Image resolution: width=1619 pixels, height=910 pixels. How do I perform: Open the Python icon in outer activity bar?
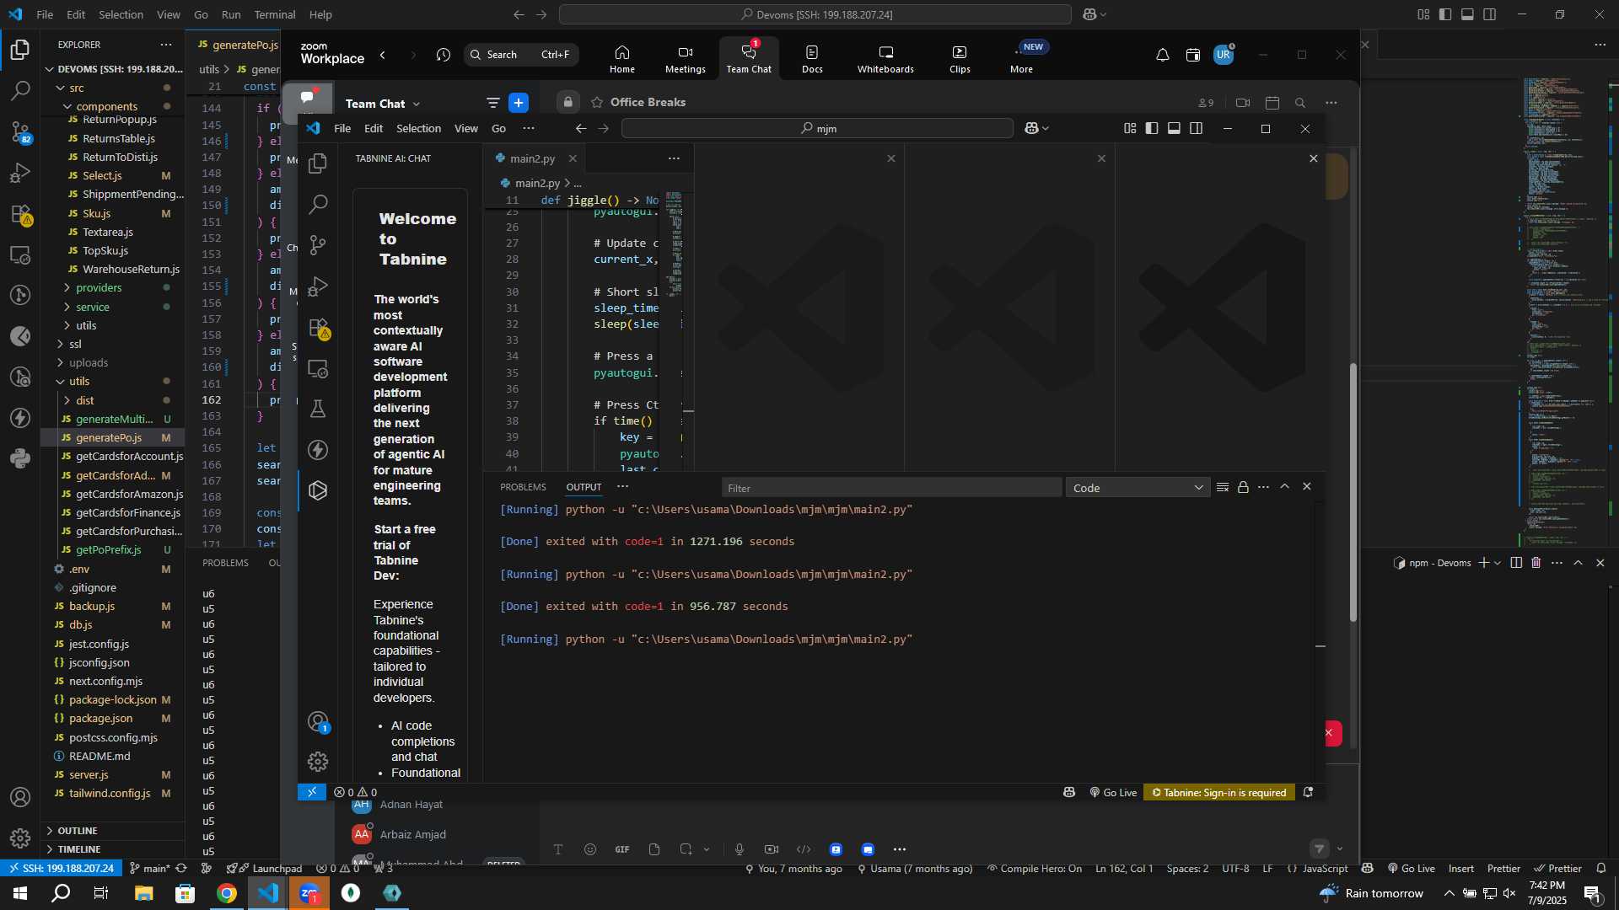20,458
